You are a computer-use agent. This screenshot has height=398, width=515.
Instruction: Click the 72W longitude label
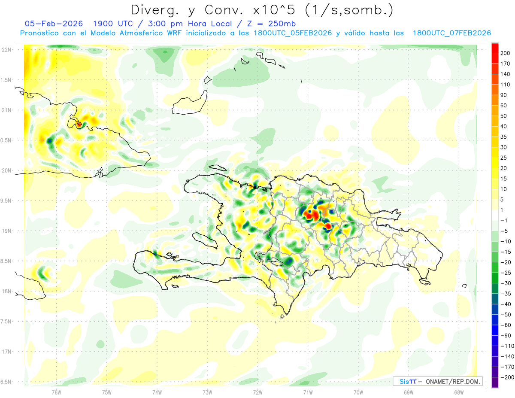tap(257, 392)
